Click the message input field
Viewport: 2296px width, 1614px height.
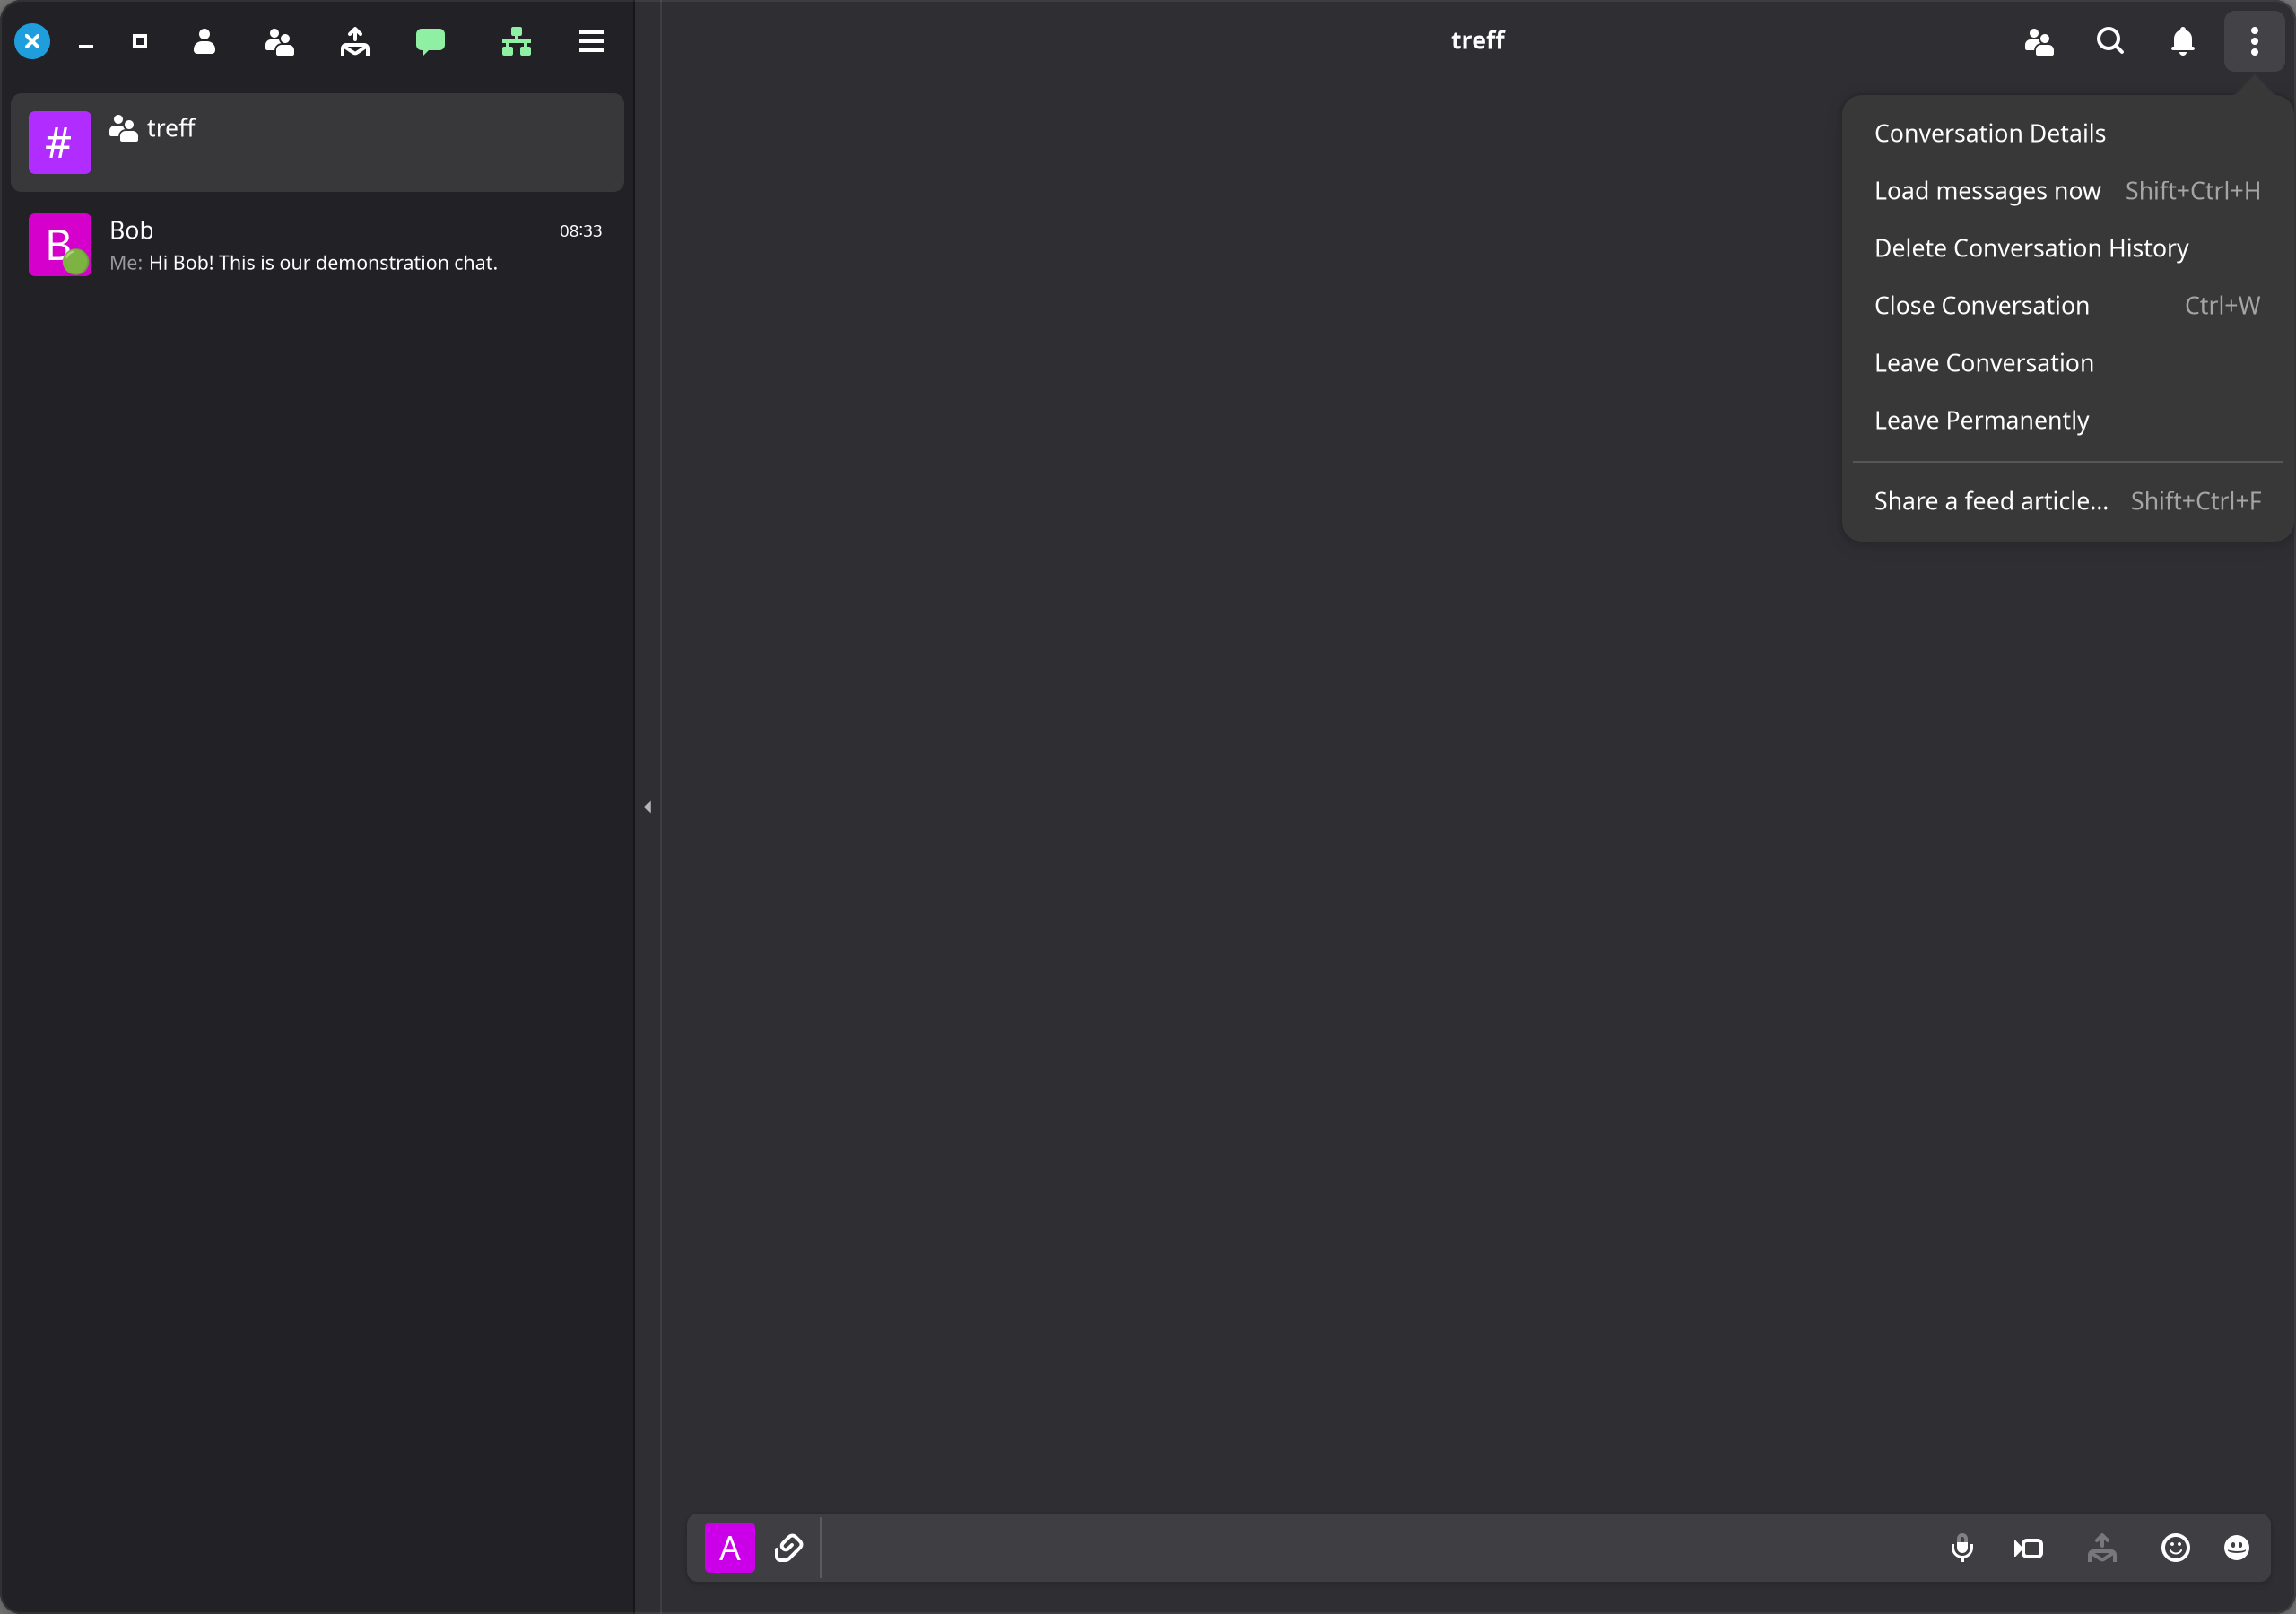pyautogui.click(x=1380, y=1548)
